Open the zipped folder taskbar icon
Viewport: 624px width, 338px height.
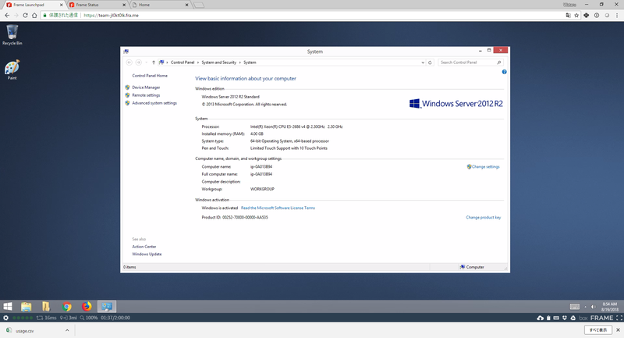click(46, 306)
